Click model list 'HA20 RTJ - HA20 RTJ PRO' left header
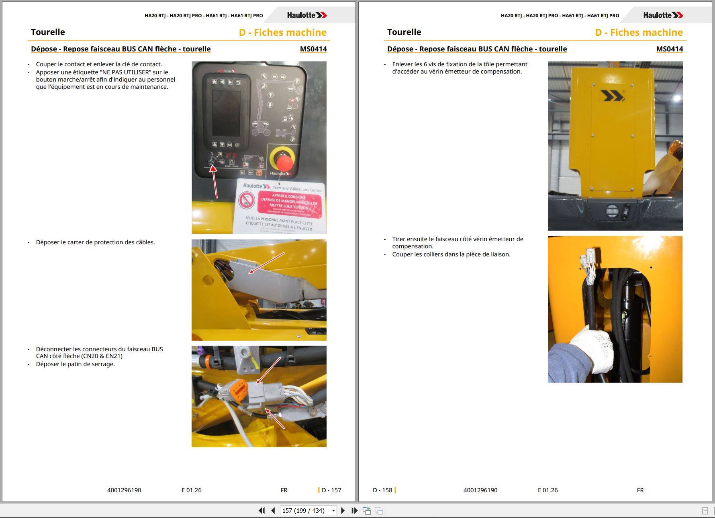 coord(204,16)
